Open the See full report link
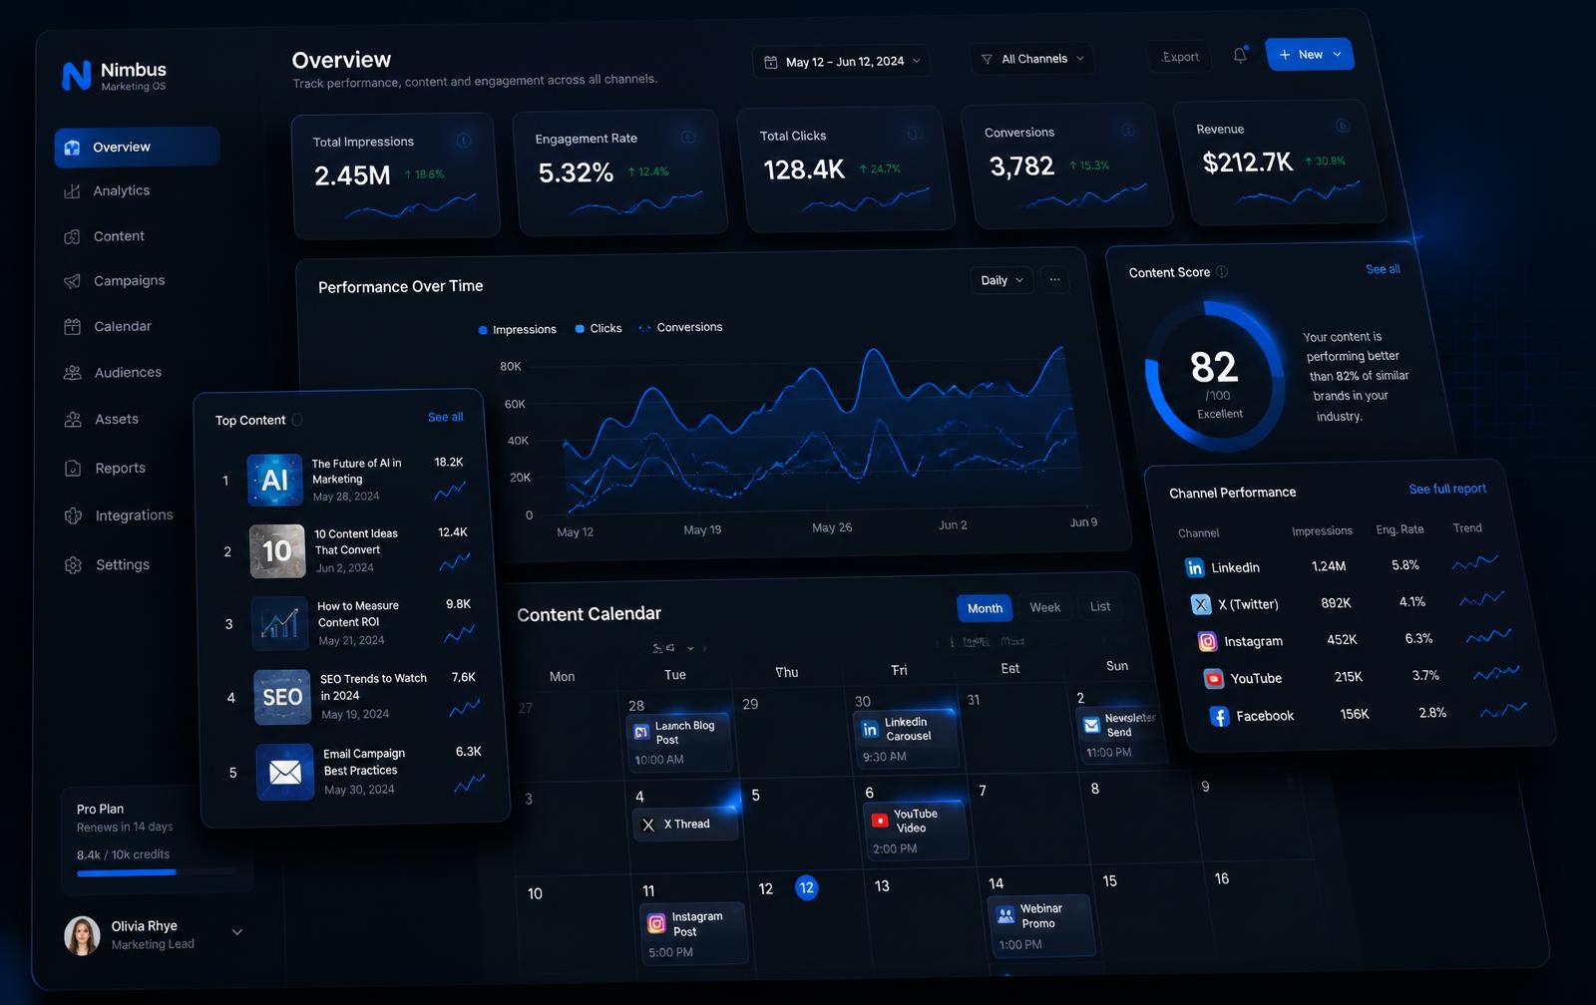Image resolution: width=1596 pixels, height=1005 pixels. click(x=1447, y=489)
